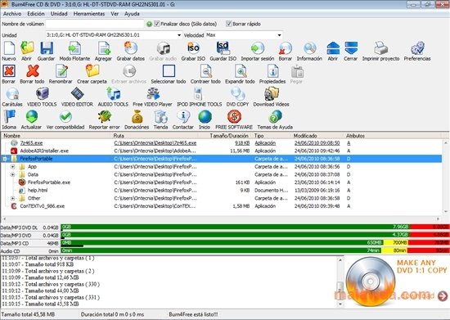Open the Carátulas cover tool
The height and width of the screenshot is (320, 450).
point(12,94)
